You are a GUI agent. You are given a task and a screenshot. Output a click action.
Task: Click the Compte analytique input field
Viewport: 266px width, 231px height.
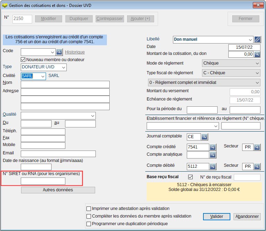tap(198, 155)
